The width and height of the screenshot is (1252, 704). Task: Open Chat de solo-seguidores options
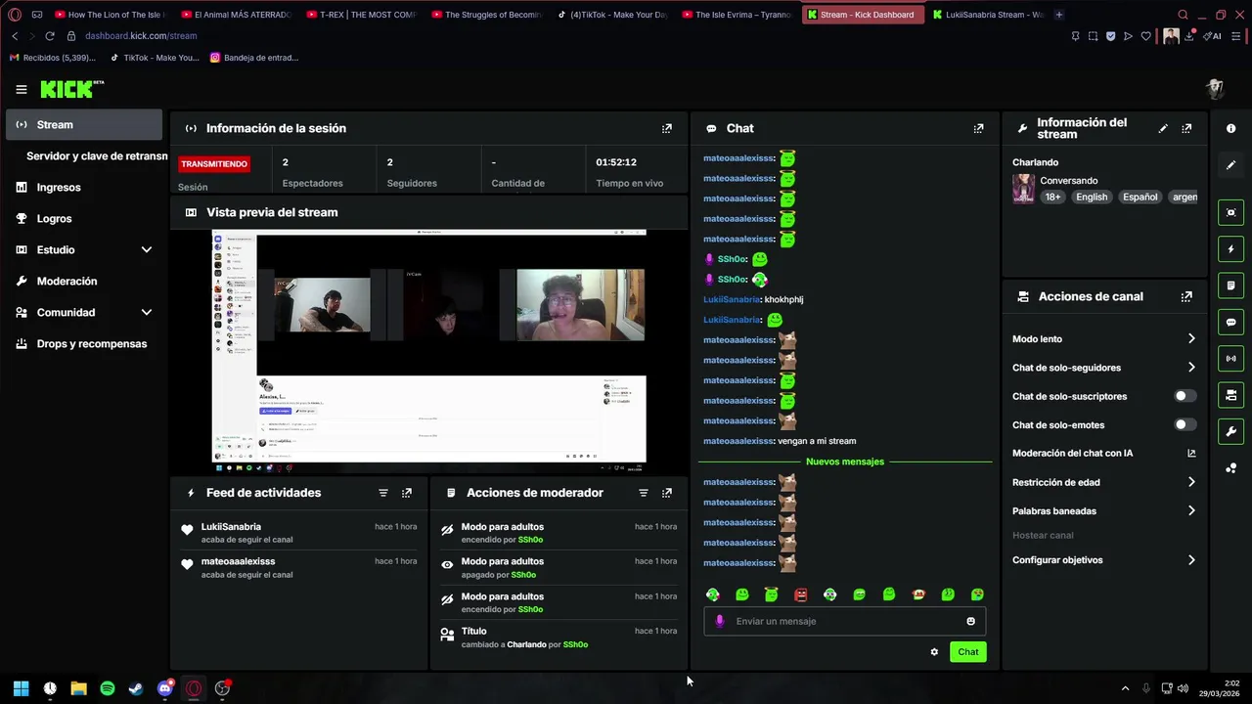coord(1103,368)
